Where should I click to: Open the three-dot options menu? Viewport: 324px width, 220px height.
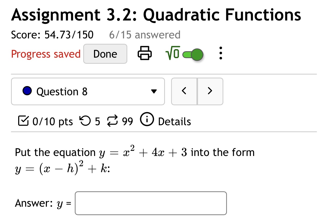click(x=221, y=54)
